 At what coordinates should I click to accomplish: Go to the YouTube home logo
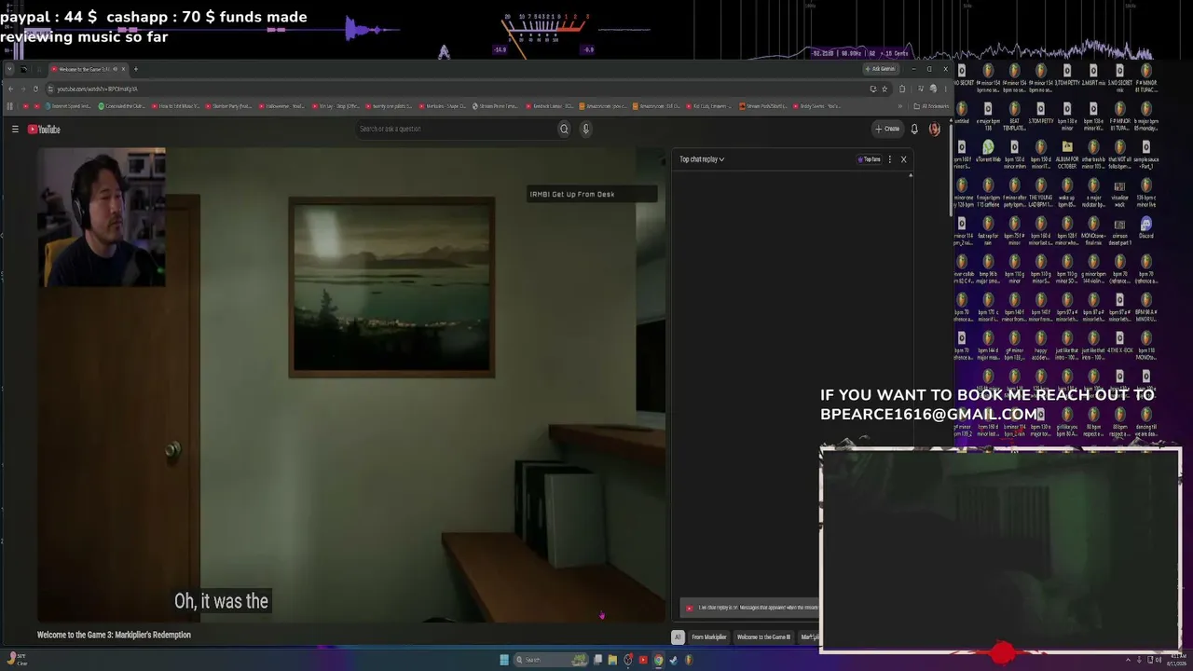[x=44, y=130]
